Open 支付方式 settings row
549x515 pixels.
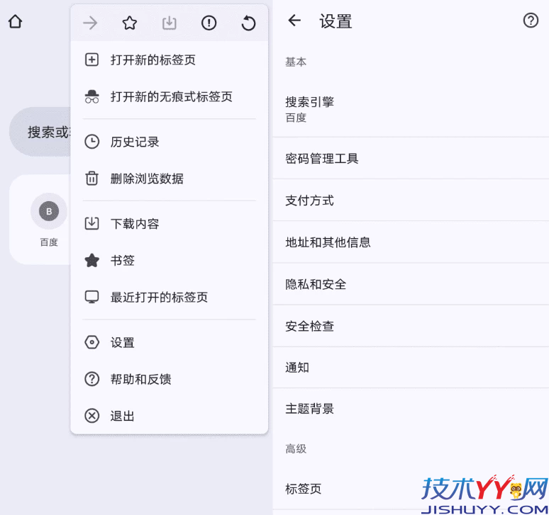click(411, 200)
